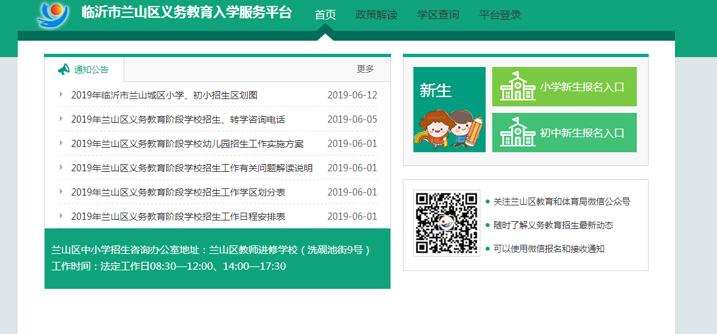Click the text 随时了解义务教育招生最新动态
The image size is (717, 334).
coord(553,225)
